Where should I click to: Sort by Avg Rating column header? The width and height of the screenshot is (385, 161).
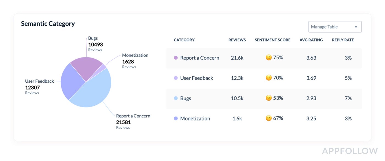point(311,40)
